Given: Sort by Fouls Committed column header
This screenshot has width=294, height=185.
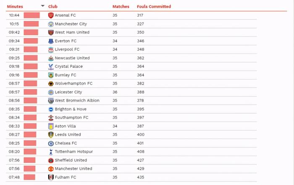Looking at the screenshot, I should click(x=154, y=7).
